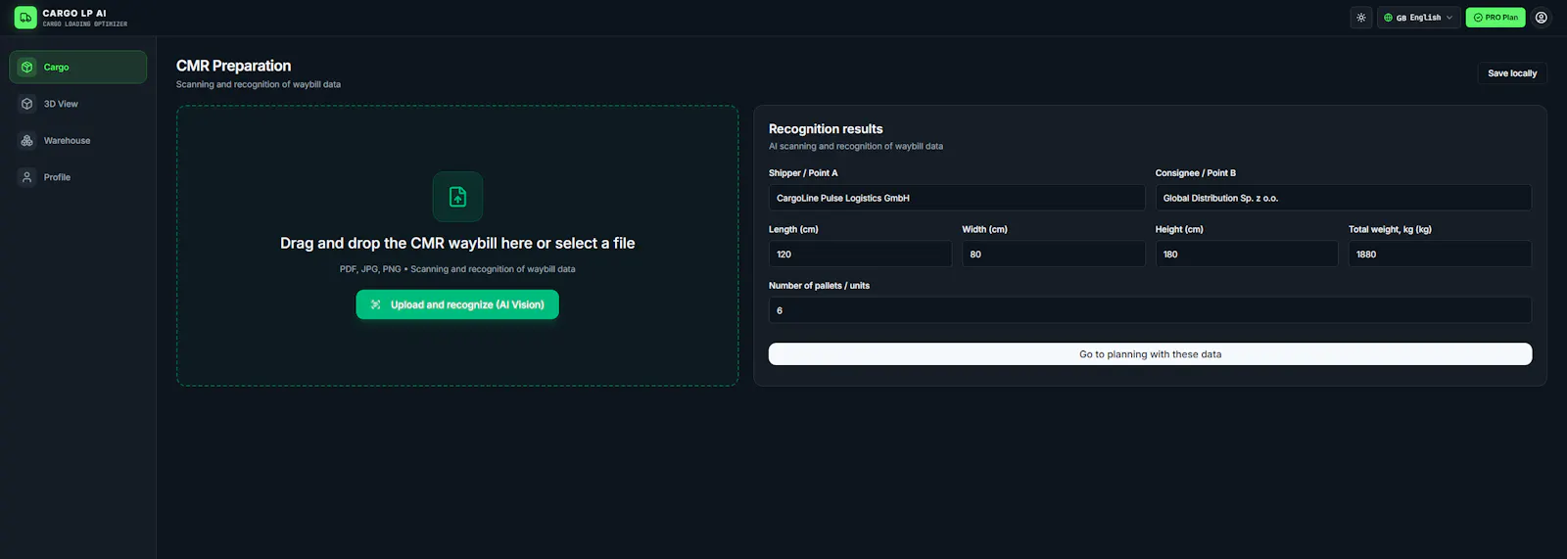1567x559 pixels.
Task: Select the Cargo sidebar item
Action: click(x=78, y=67)
